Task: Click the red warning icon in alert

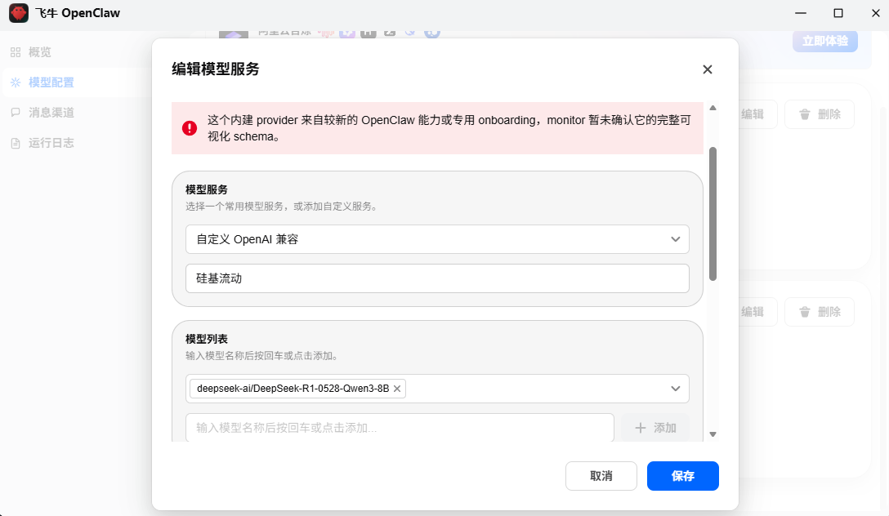Action: pyautogui.click(x=190, y=128)
